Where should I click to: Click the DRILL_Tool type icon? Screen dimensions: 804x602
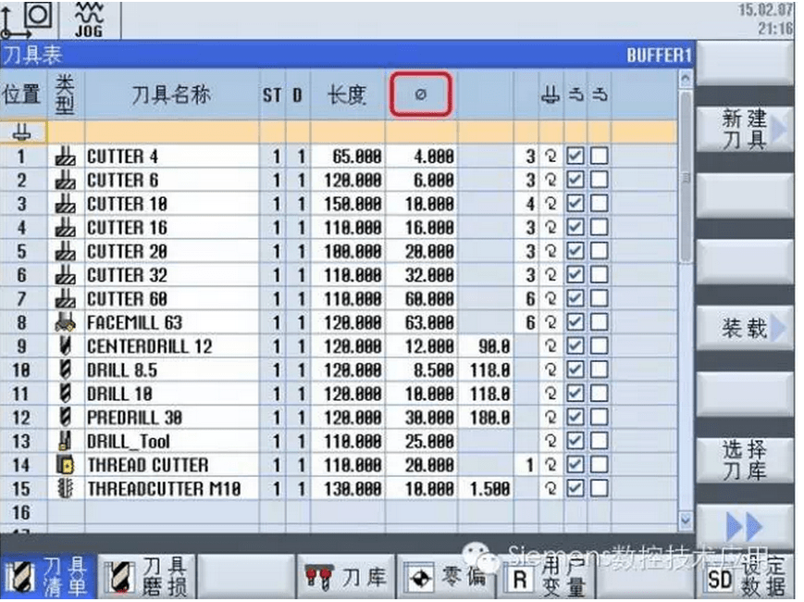(x=65, y=442)
